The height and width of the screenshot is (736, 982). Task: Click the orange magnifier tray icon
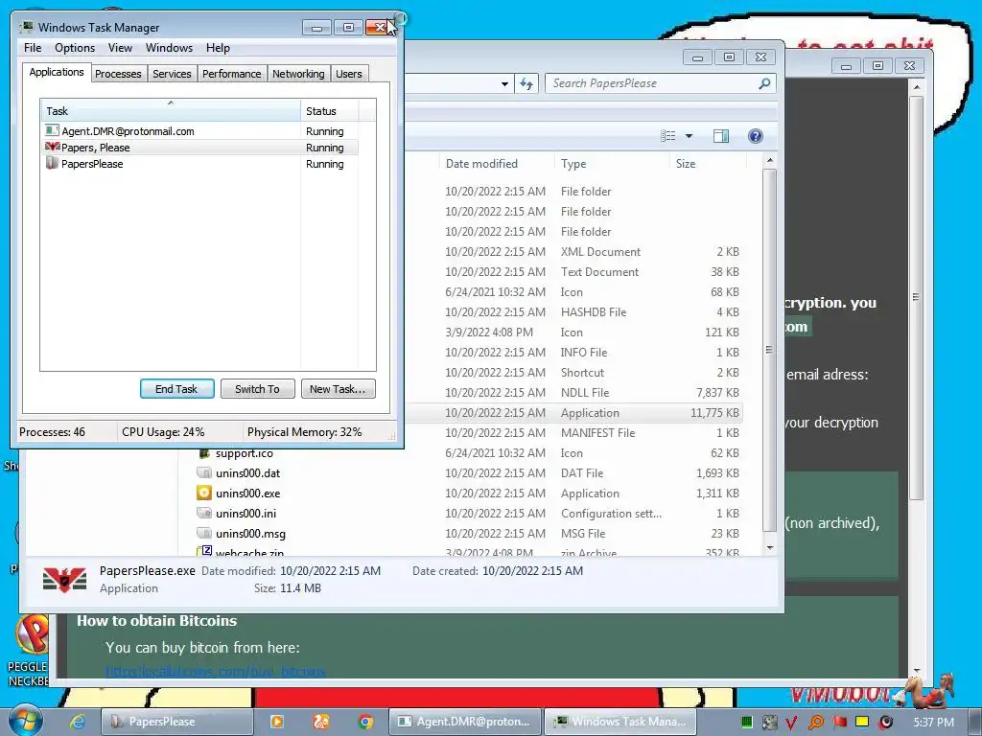pyautogui.click(x=815, y=723)
